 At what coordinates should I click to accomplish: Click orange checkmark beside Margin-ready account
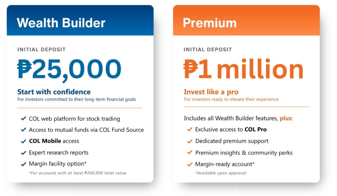189,164
